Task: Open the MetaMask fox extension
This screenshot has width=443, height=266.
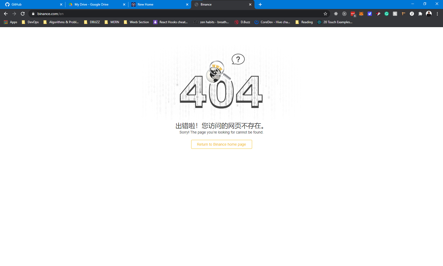Action: [361, 14]
